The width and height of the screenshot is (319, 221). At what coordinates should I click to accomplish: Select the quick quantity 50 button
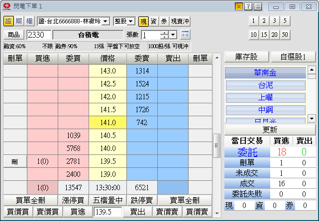[285, 35]
